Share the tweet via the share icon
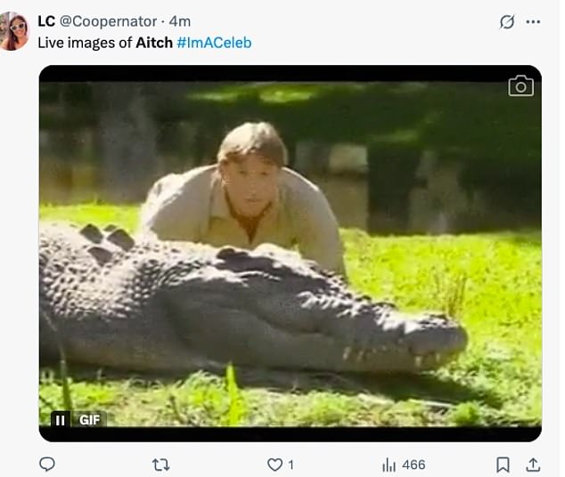 pyautogui.click(x=533, y=465)
